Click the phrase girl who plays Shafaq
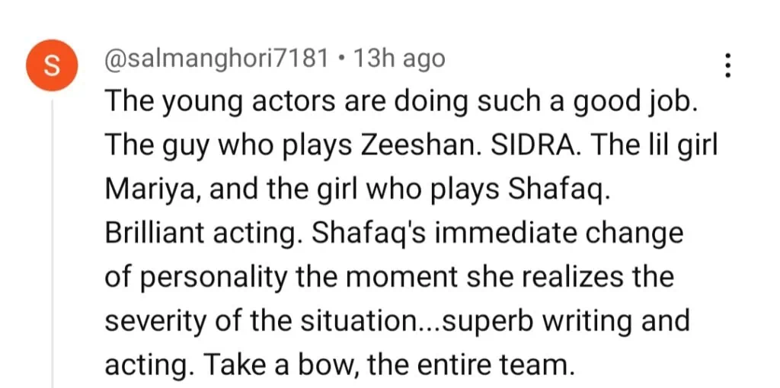The width and height of the screenshot is (780, 388). click(468, 189)
